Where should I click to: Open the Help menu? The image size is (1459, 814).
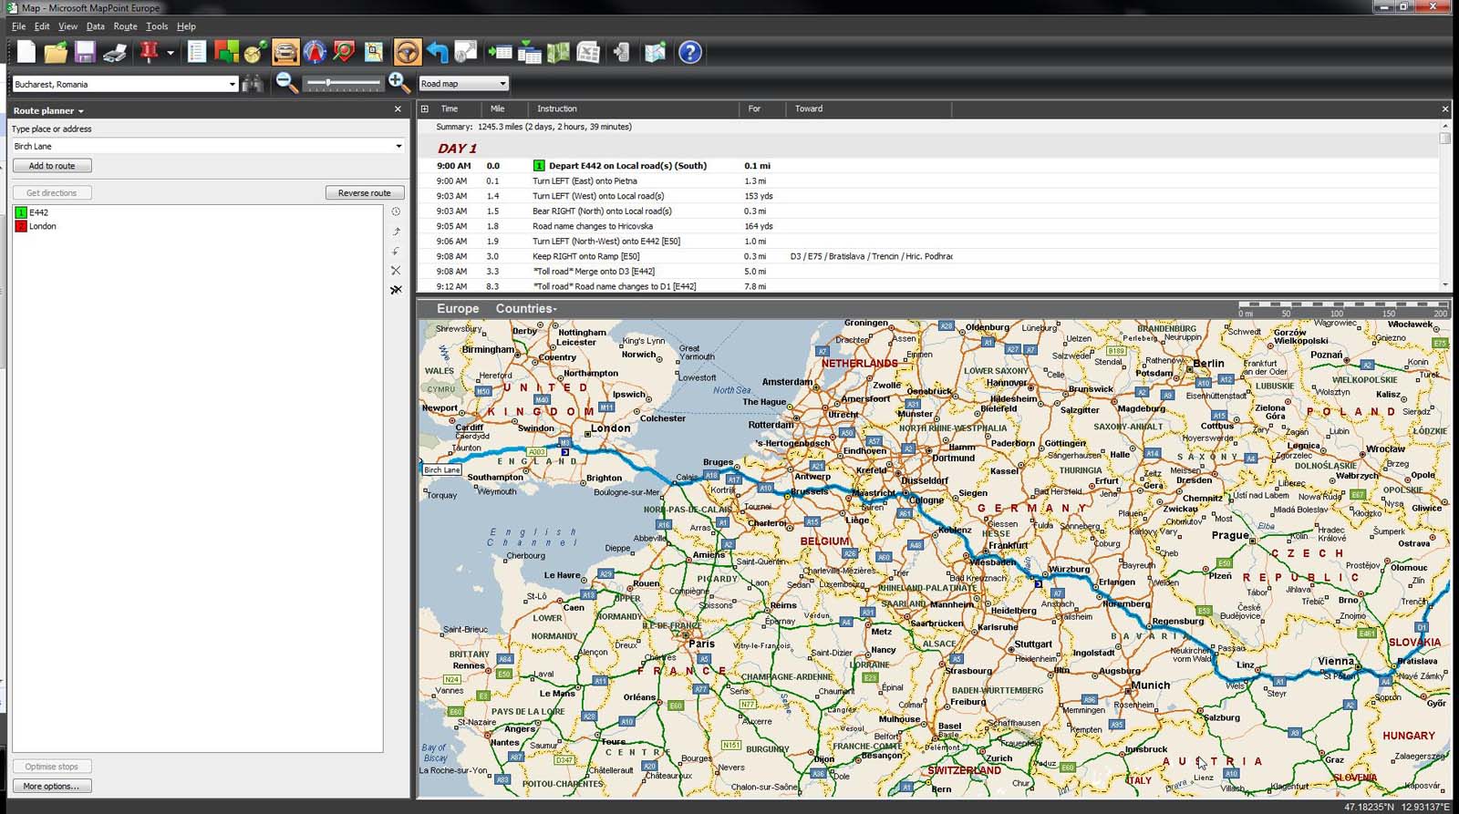click(186, 26)
